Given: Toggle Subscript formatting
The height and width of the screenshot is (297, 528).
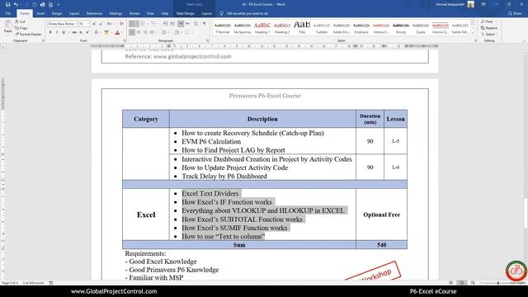Looking at the screenshot, I should tap(81, 32).
